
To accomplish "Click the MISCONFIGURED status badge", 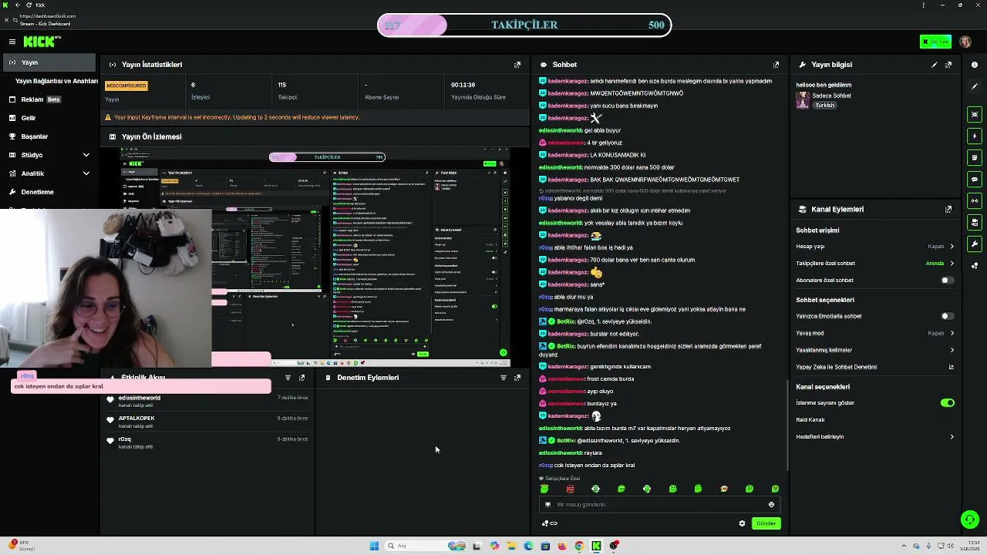I will (126, 86).
